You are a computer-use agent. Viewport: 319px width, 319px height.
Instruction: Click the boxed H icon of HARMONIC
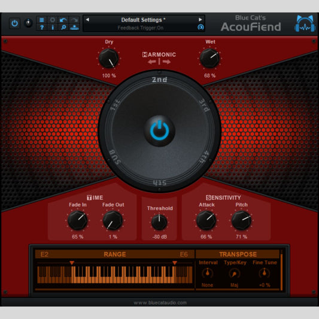(x=145, y=54)
